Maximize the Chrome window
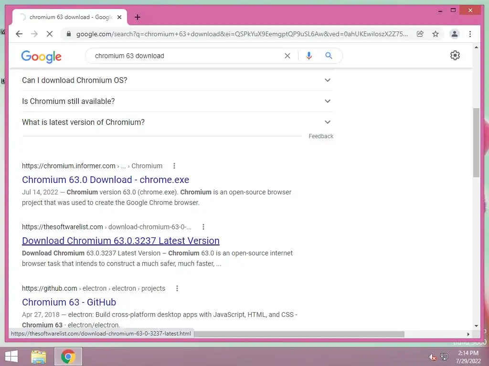Image resolution: width=489 pixels, height=366 pixels. click(453, 10)
